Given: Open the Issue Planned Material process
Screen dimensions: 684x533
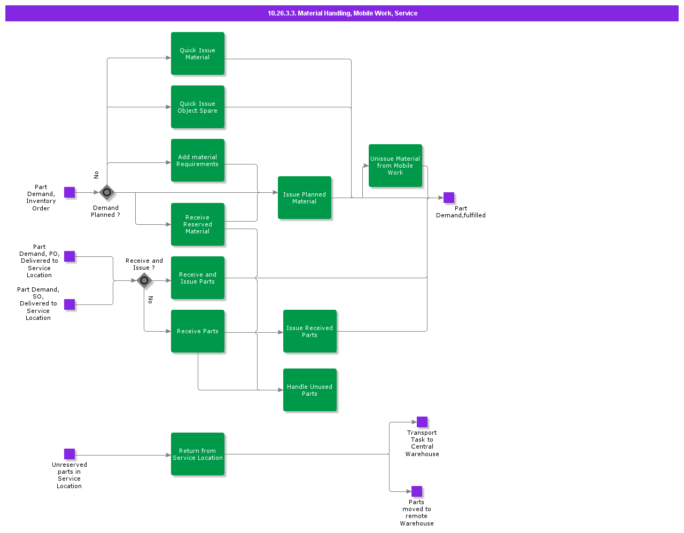Looking at the screenshot, I should pos(305,198).
